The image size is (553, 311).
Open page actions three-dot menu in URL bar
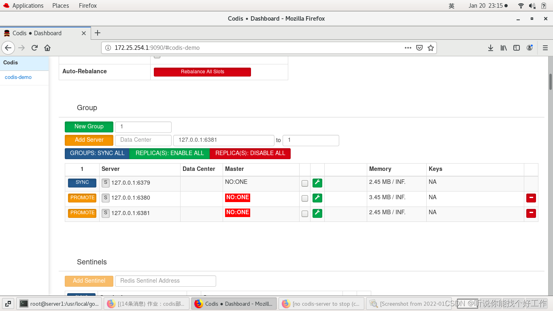click(x=408, y=48)
